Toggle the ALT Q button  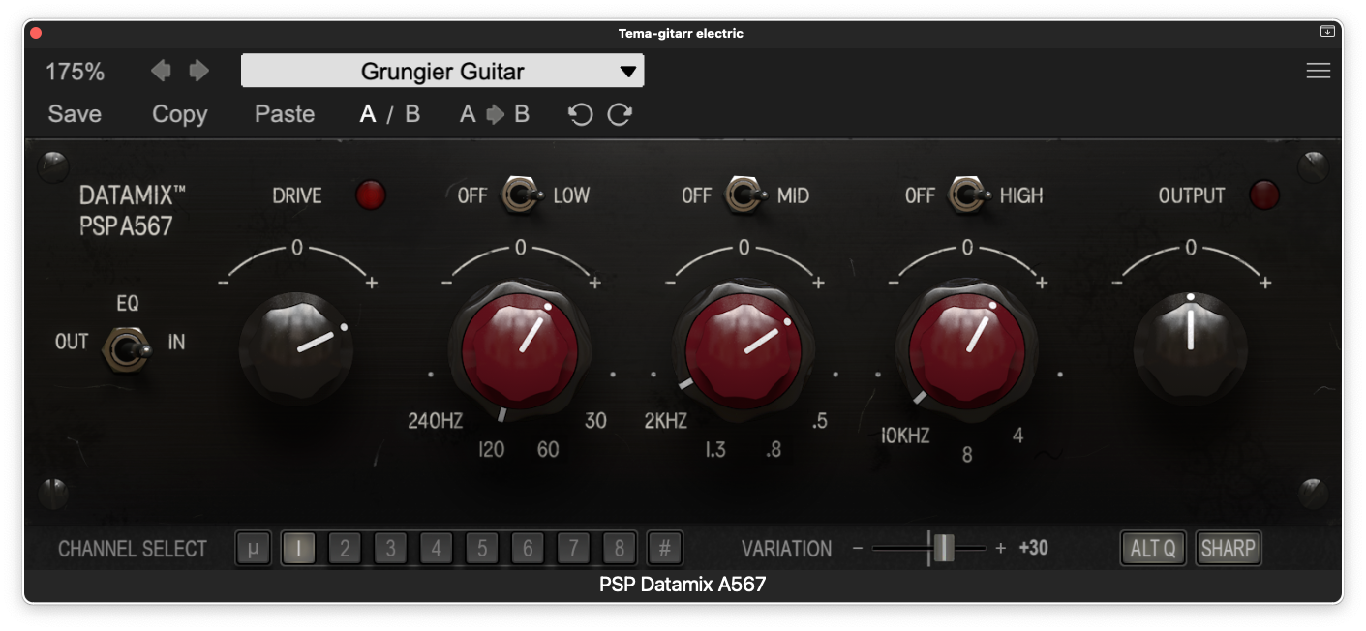pos(1153,549)
